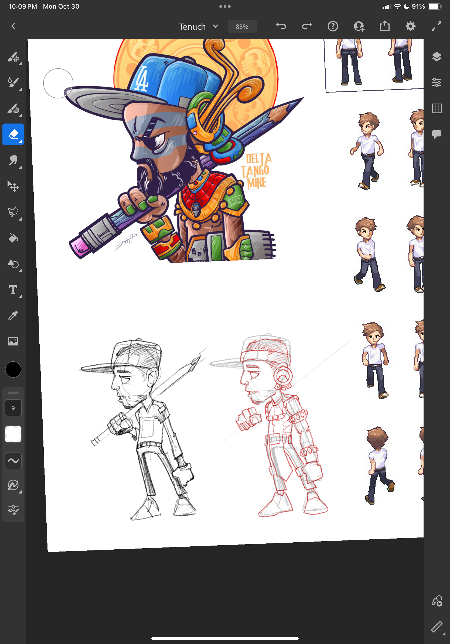The width and height of the screenshot is (450, 644).
Task: Grab the toolbar drag handle
Action: click(x=13, y=392)
